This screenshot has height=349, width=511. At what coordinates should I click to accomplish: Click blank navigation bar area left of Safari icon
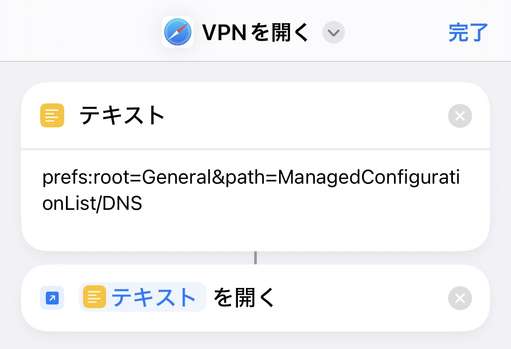[79, 31]
